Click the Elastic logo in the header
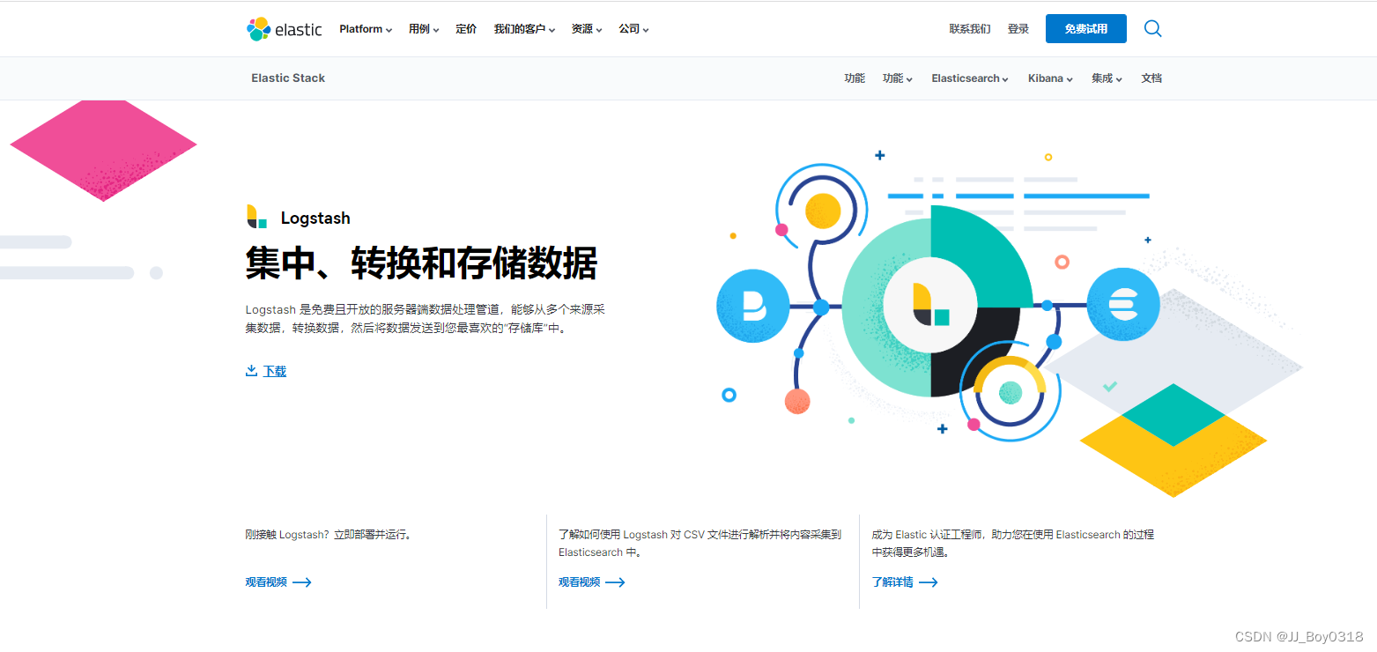Screen dimensions: 1377x652 pos(284,29)
